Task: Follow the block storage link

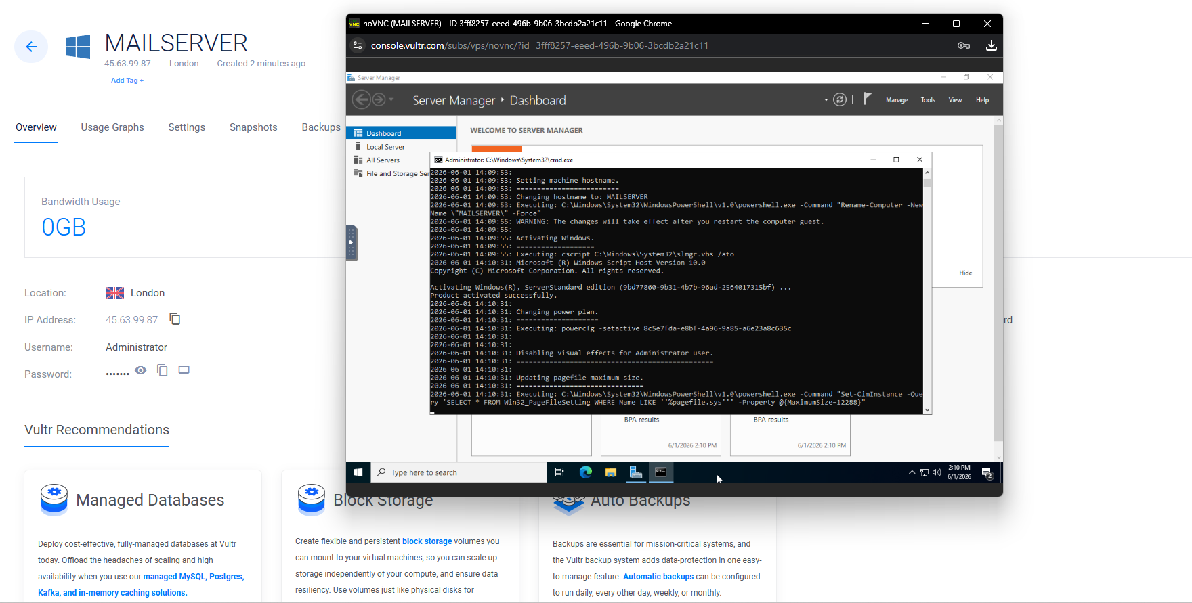Action: [427, 541]
